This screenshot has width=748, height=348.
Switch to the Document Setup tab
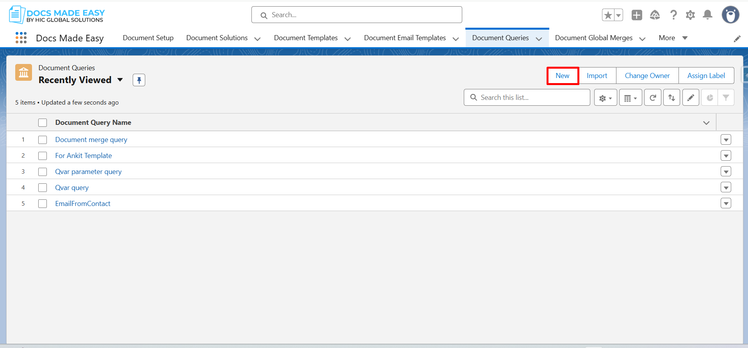[148, 38]
